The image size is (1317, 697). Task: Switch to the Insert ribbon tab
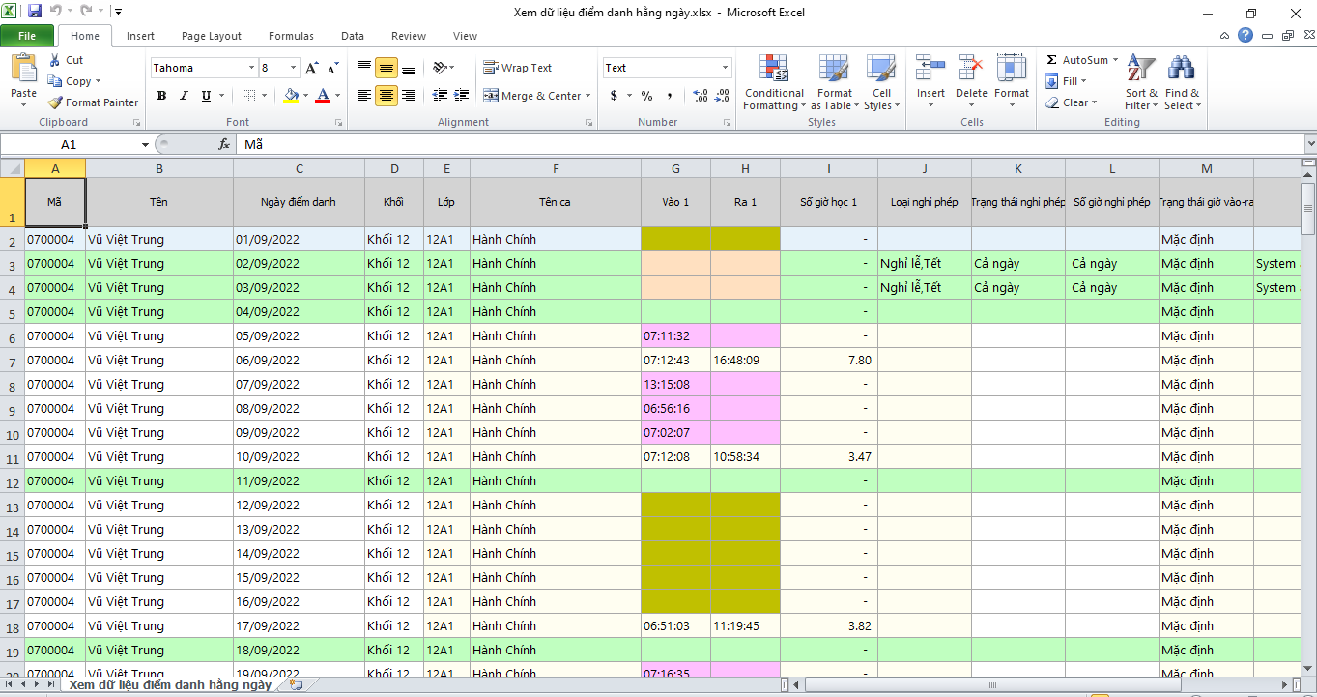pyautogui.click(x=140, y=36)
